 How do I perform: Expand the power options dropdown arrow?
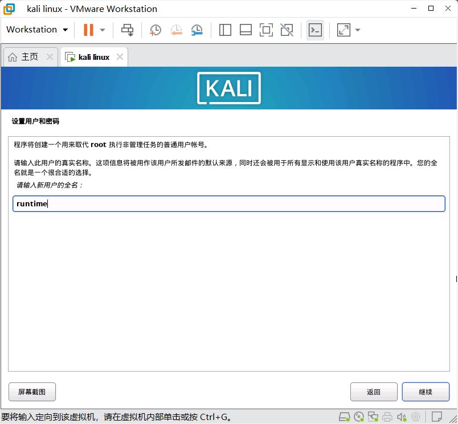103,30
